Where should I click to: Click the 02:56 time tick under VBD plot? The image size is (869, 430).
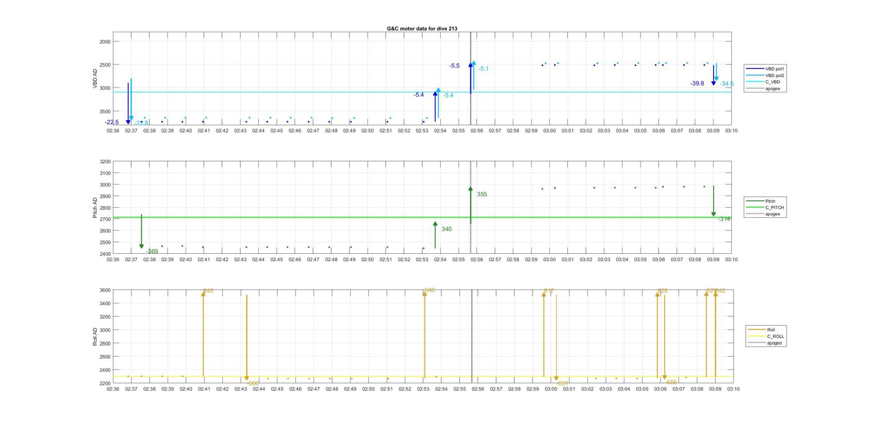click(x=477, y=131)
